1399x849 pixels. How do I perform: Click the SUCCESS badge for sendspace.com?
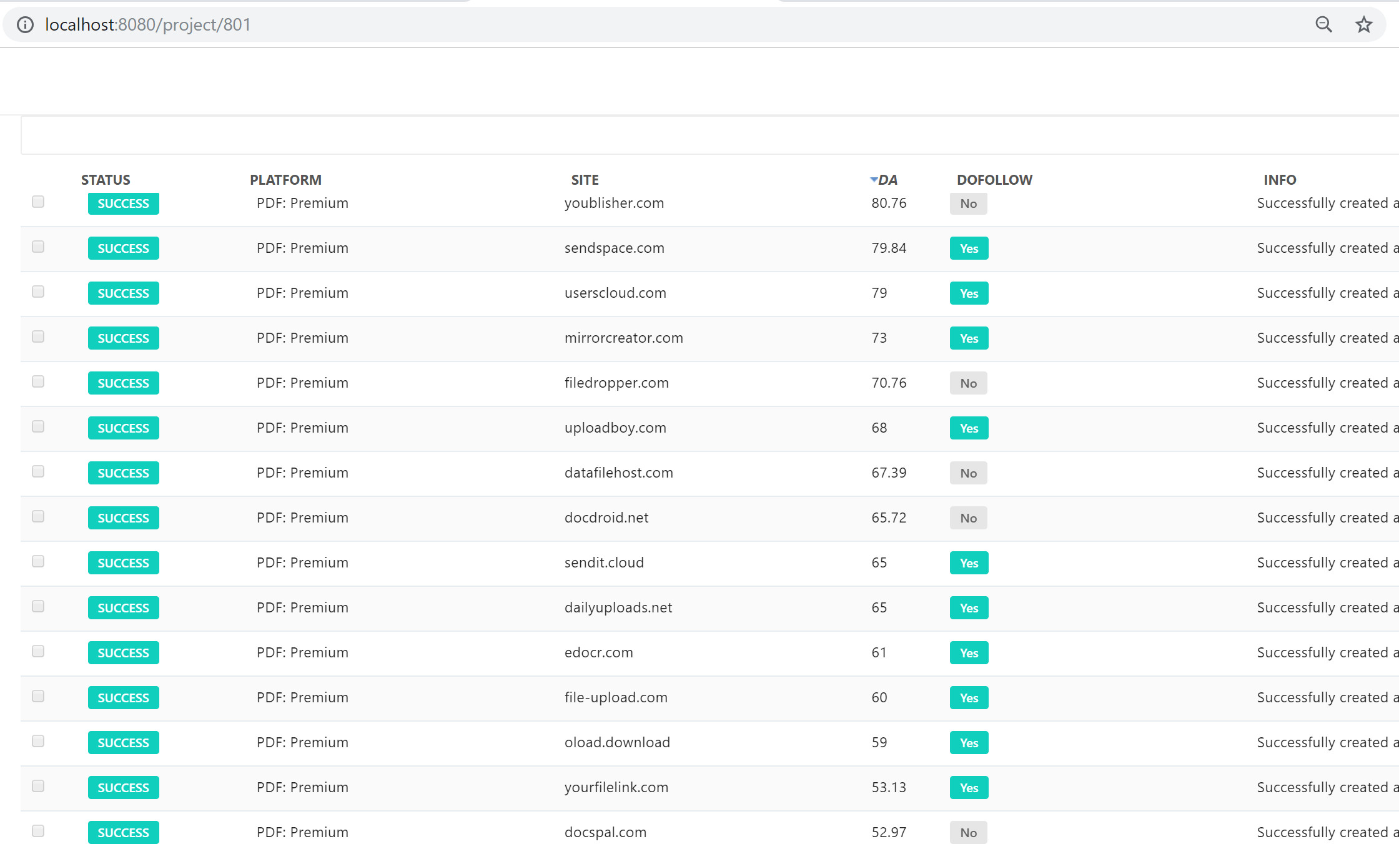click(124, 248)
